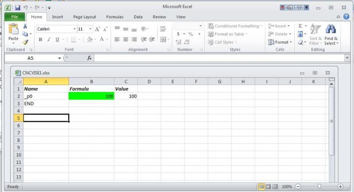This screenshot has height=192, width=354.
Task: Toggle Bold formatting
Action: point(40,39)
